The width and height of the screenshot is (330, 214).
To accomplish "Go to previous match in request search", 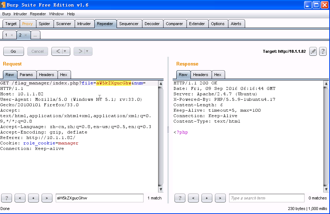I will click(x=20, y=198).
